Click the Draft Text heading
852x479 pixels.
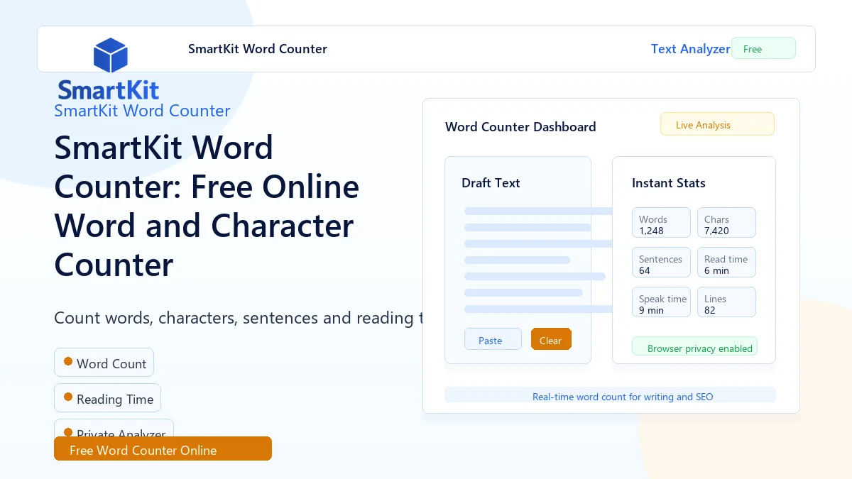[491, 183]
